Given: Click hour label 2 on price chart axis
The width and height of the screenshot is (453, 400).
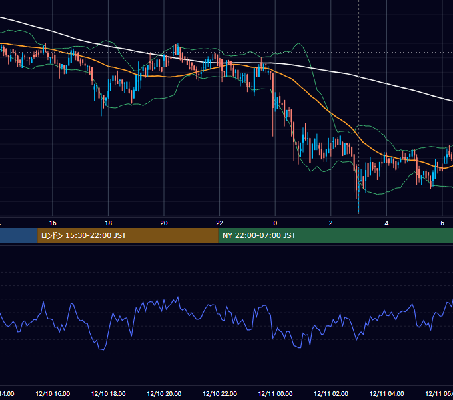Looking at the screenshot, I should pyautogui.click(x=331, y=223).
